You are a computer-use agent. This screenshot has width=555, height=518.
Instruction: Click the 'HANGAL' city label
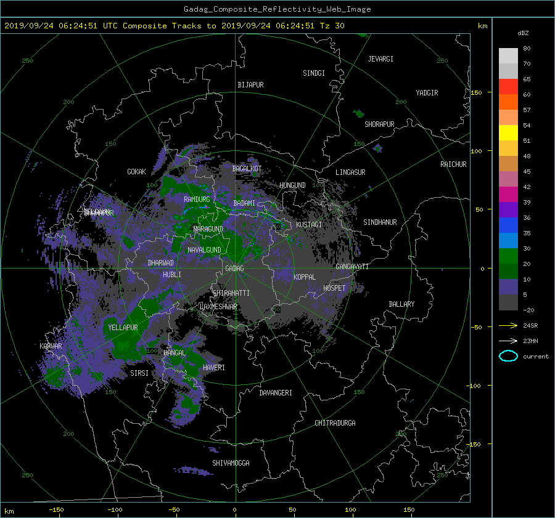(x=174, y=353)
